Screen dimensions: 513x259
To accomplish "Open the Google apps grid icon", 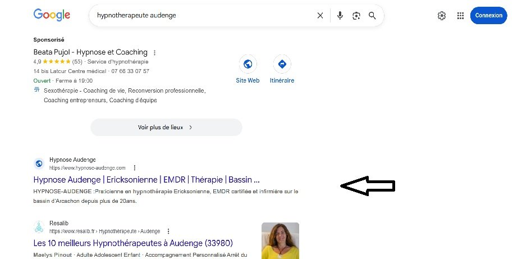I will pos(460,15).
